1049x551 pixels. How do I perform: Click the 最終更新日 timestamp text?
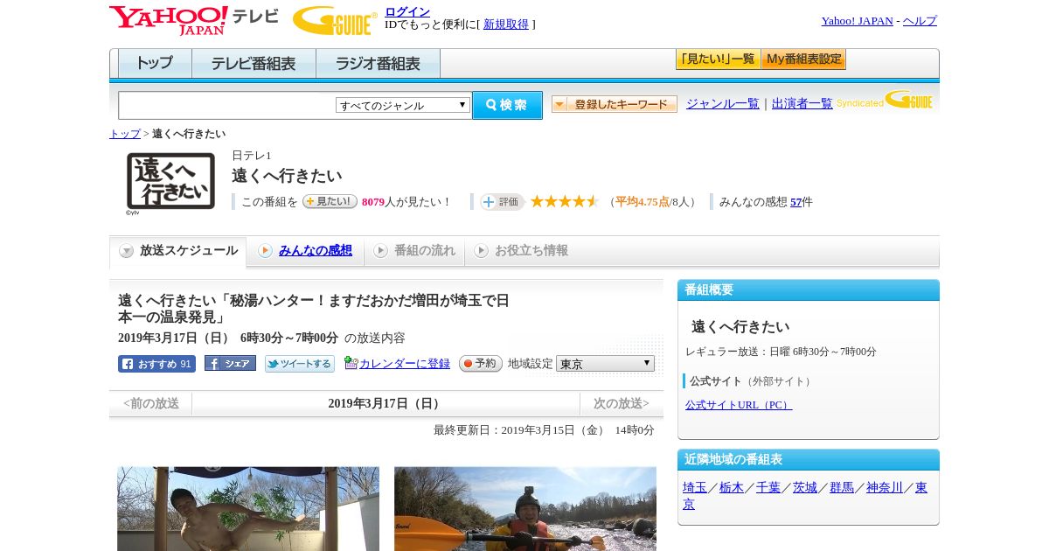click(x=544, y=430)
